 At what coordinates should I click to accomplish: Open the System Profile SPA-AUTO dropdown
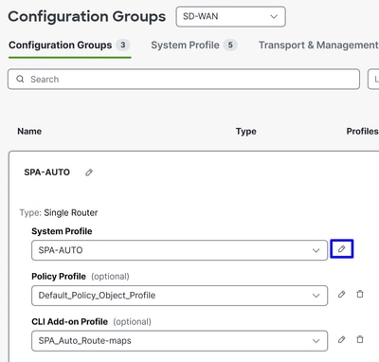coord(179,250)
